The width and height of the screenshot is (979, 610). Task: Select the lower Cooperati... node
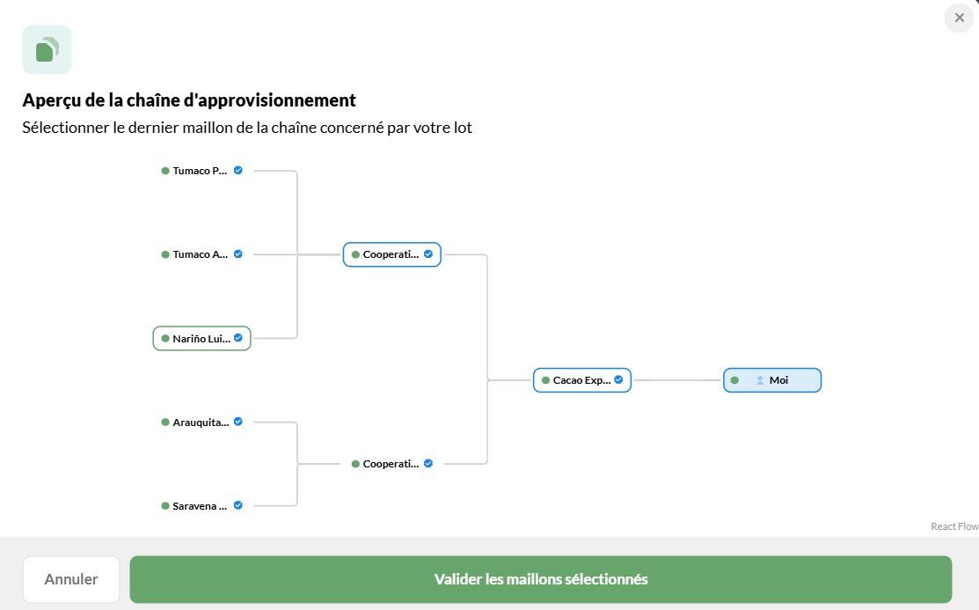pos(392,464)
